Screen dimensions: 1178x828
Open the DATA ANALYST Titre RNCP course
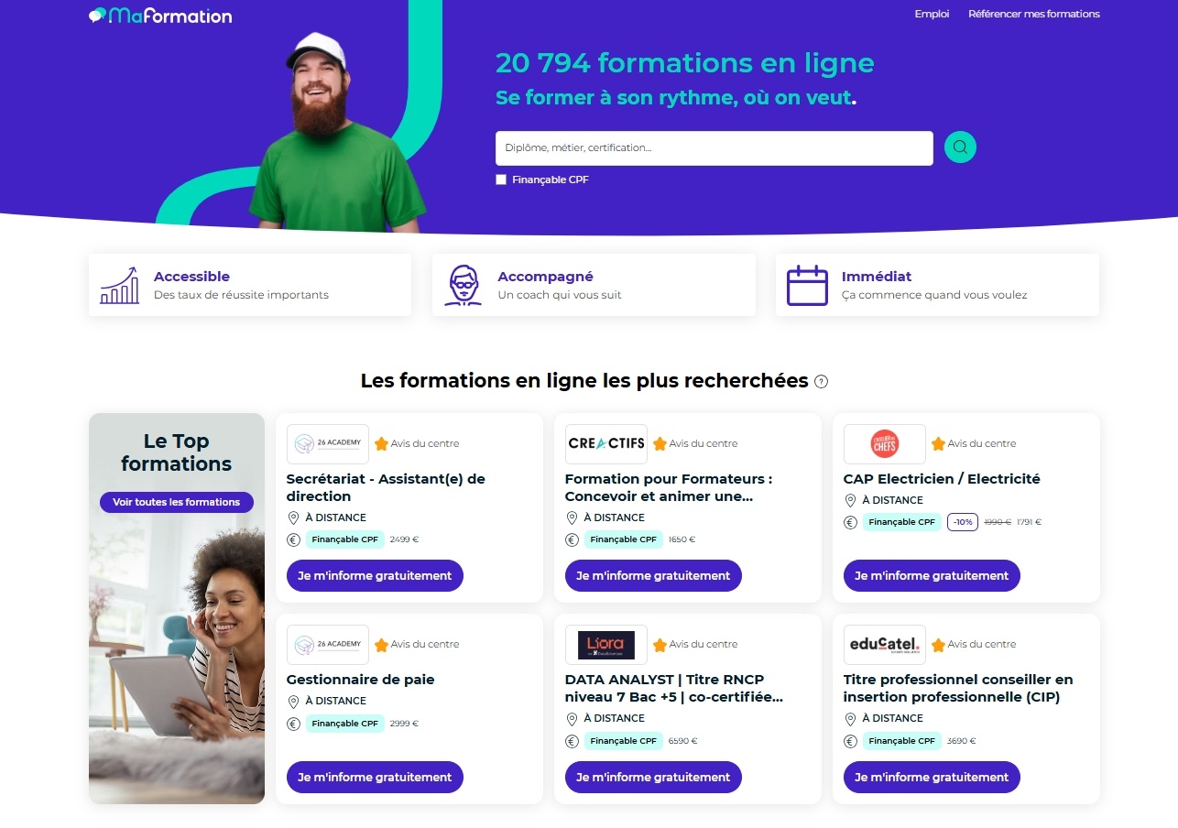click(674, 688)
